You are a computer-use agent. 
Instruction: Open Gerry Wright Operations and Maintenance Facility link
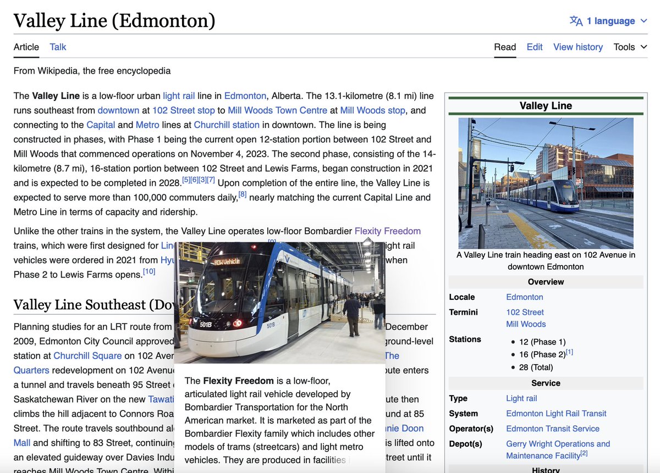pos(558,449)
